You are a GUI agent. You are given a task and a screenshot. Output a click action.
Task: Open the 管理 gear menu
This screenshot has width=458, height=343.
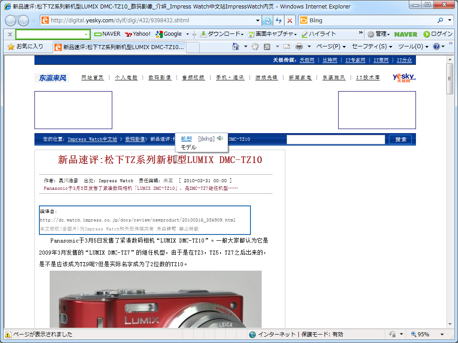point(378,34)
